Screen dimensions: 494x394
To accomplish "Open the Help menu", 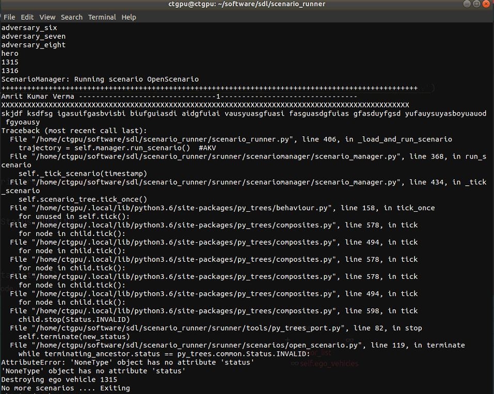I will pos(129,17).
